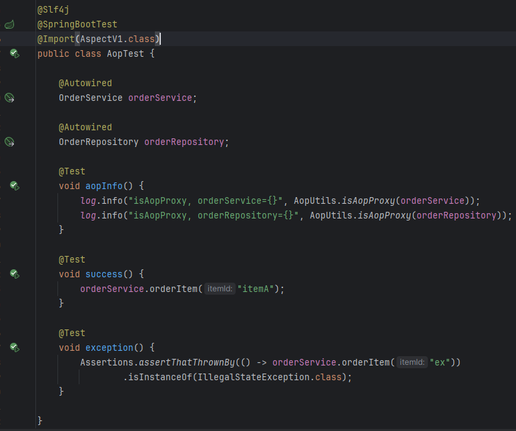Click the Spring leaf gutter icon beside @SpringBootTest

(x=9, y=24)
